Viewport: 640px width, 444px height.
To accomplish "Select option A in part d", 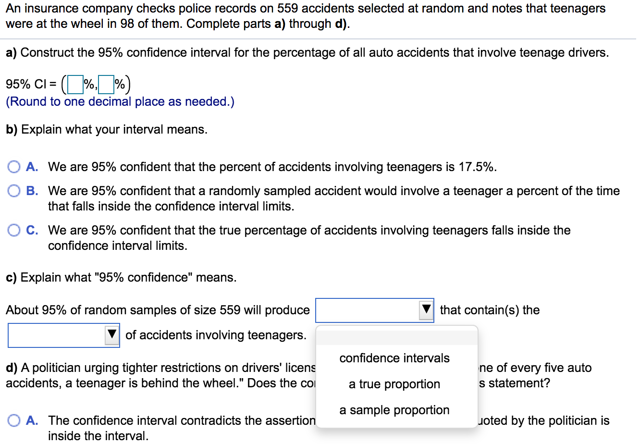I will coord(14,421).
